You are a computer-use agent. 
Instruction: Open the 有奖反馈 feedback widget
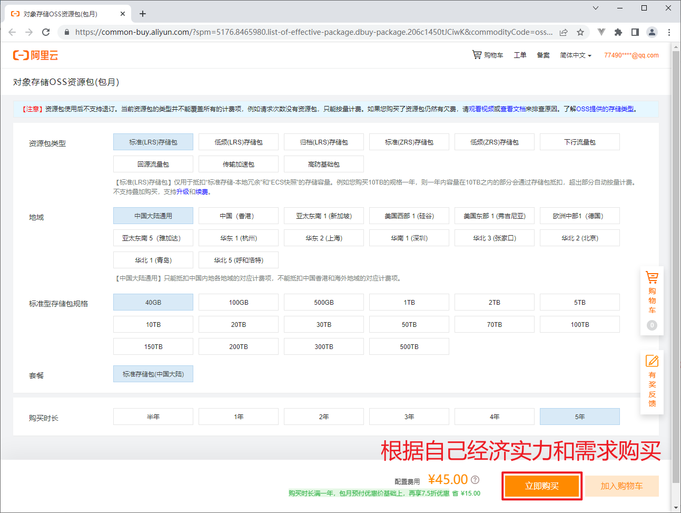click(x=652, y=381)
